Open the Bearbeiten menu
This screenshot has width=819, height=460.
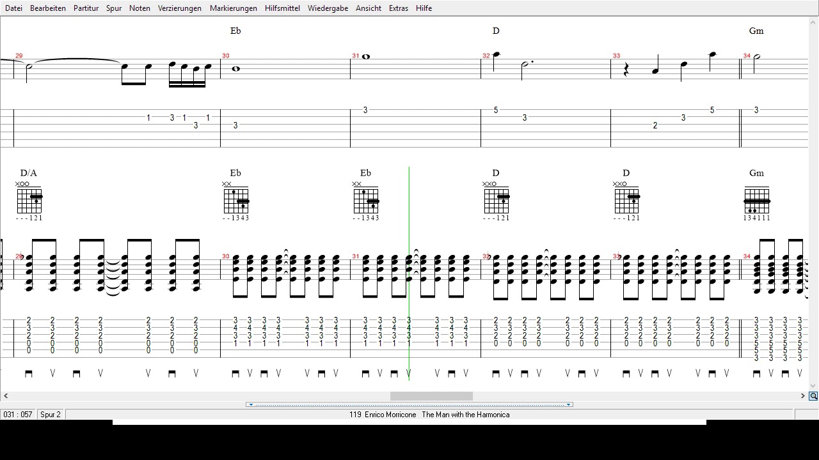(x=48, y=8)
